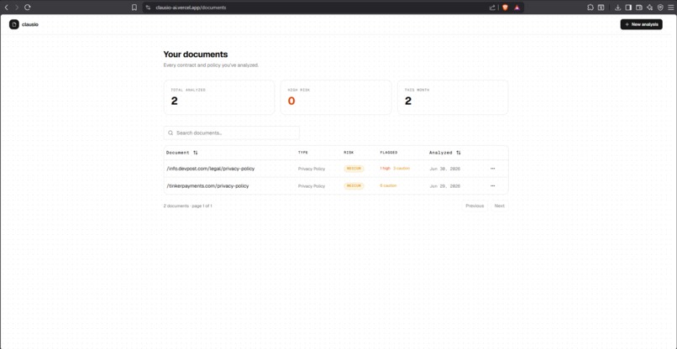Select the Total Analyzed stat card
This screenshot has width=677, height=349.
point(219,97)
